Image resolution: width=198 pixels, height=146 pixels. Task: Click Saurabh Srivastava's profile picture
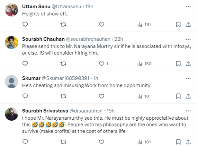12,114
